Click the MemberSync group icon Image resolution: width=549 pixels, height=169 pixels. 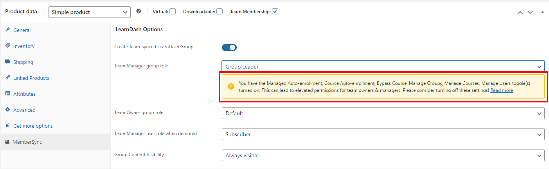point(7,142)
